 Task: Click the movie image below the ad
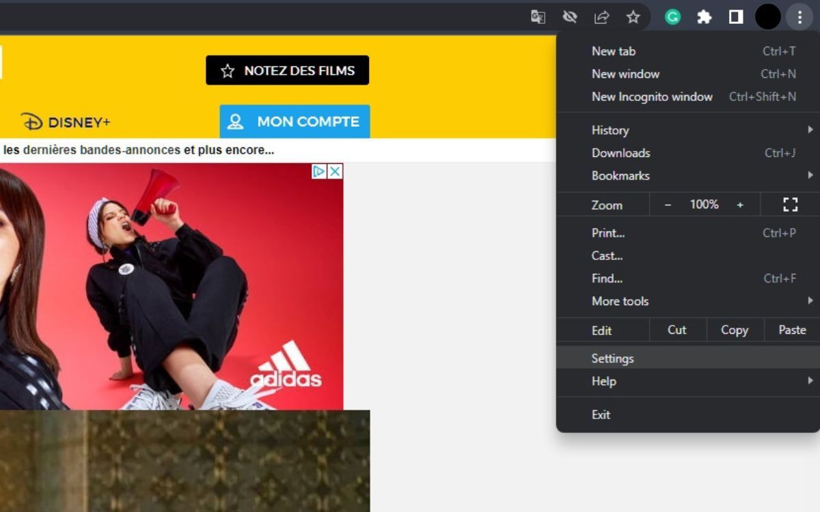(x=184, y=461)
